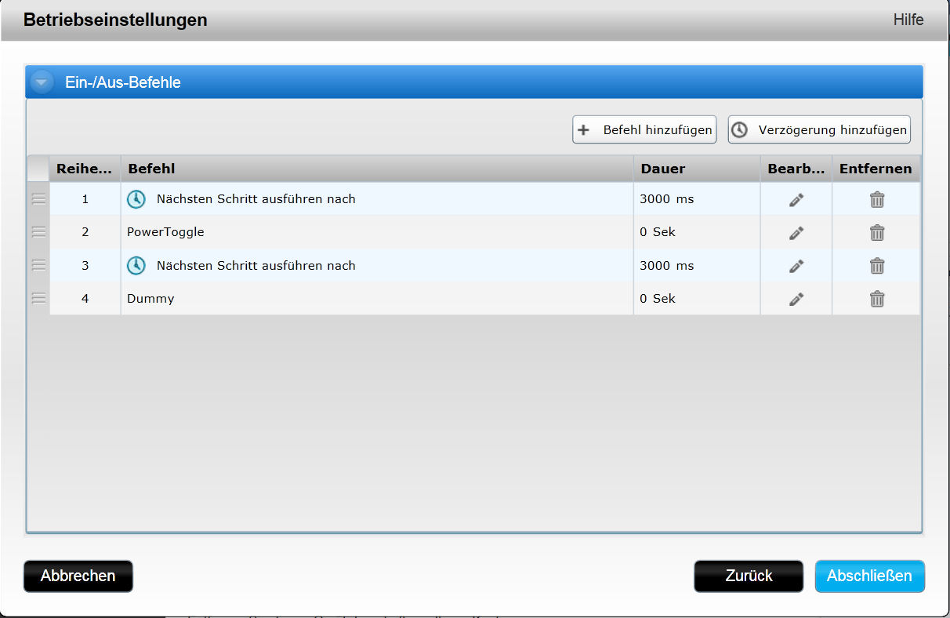Screen dimensions: 950x618
Task: Go back with the Zurück button
Action: point(749,576)
